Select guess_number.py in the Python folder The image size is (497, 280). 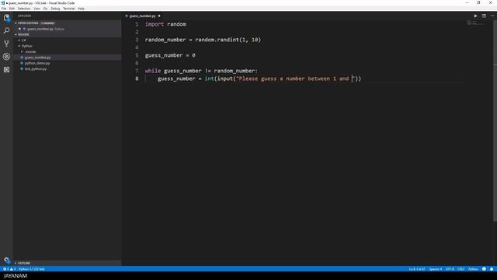click(x=38, y=58)
